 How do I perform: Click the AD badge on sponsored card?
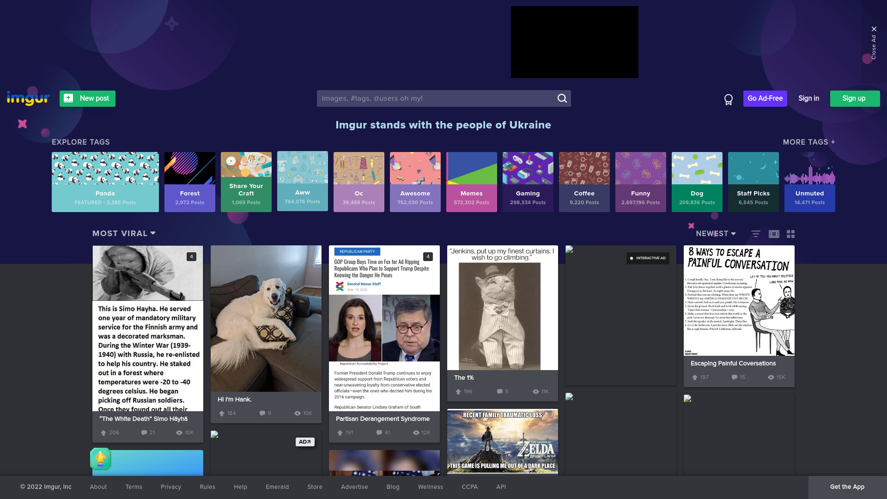(305, 442)
